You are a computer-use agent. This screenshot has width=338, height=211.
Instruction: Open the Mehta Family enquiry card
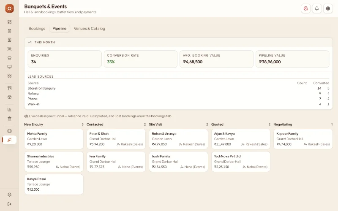(x=54, y=139)
